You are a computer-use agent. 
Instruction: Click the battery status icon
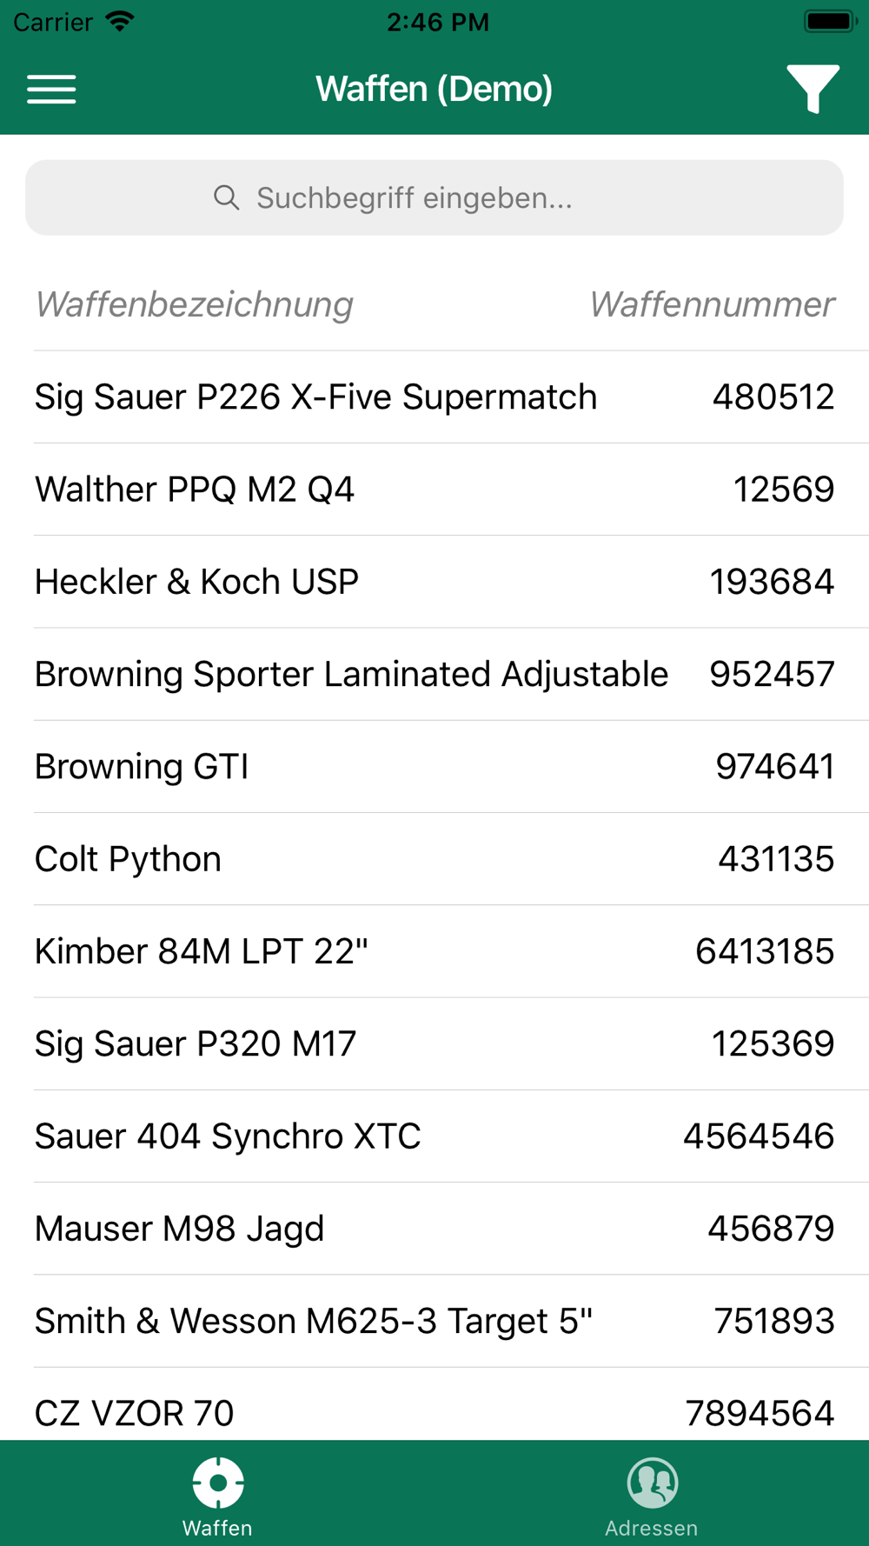click(x=831, y=21)
